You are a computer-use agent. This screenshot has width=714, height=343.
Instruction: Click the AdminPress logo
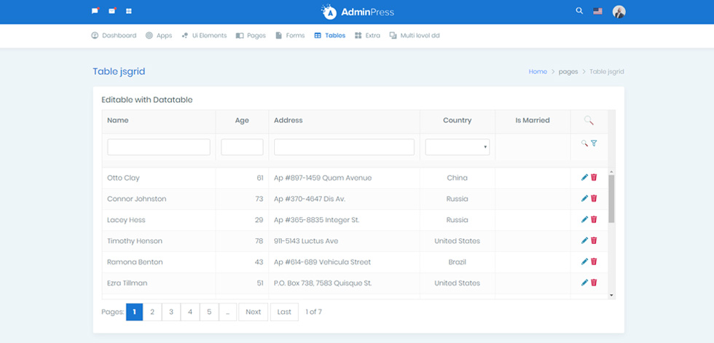coord(357,12)
